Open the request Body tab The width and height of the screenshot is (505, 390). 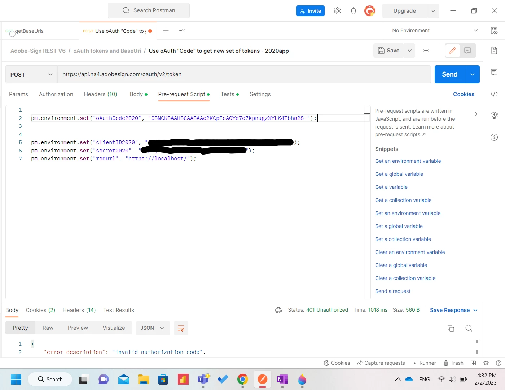coord(139,94)
